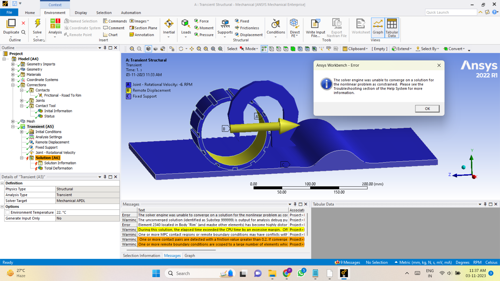Click the Rotate tool in graphics toolbar
The image size is (500, 281).
(181, 49)
